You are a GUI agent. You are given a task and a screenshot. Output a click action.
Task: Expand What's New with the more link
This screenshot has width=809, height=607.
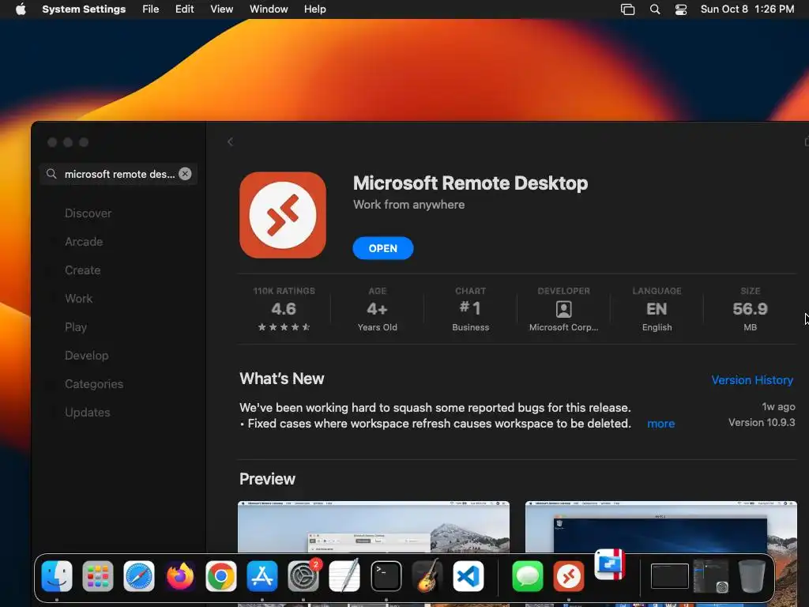(661, 424)
